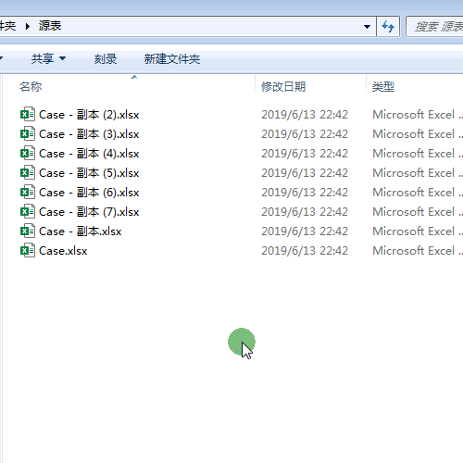Click the Excel icon of Case - 副本 (3).xlsx
This screenshot has width=463, height=463.
pos(28,134)
